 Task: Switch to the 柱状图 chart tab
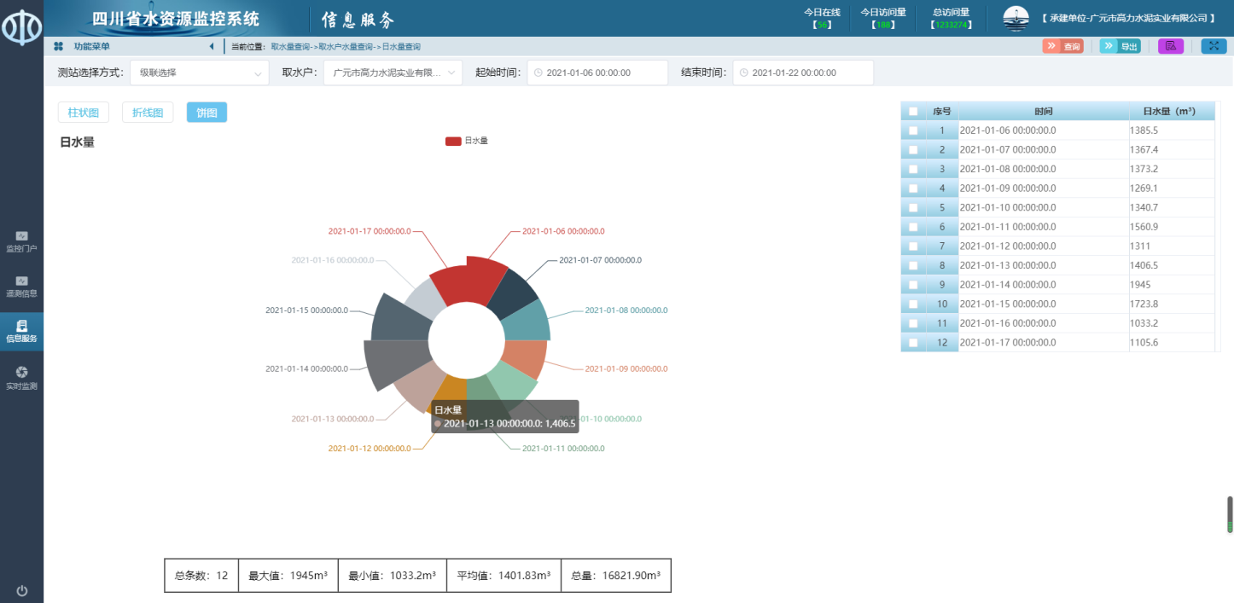[x=84, y=113]
